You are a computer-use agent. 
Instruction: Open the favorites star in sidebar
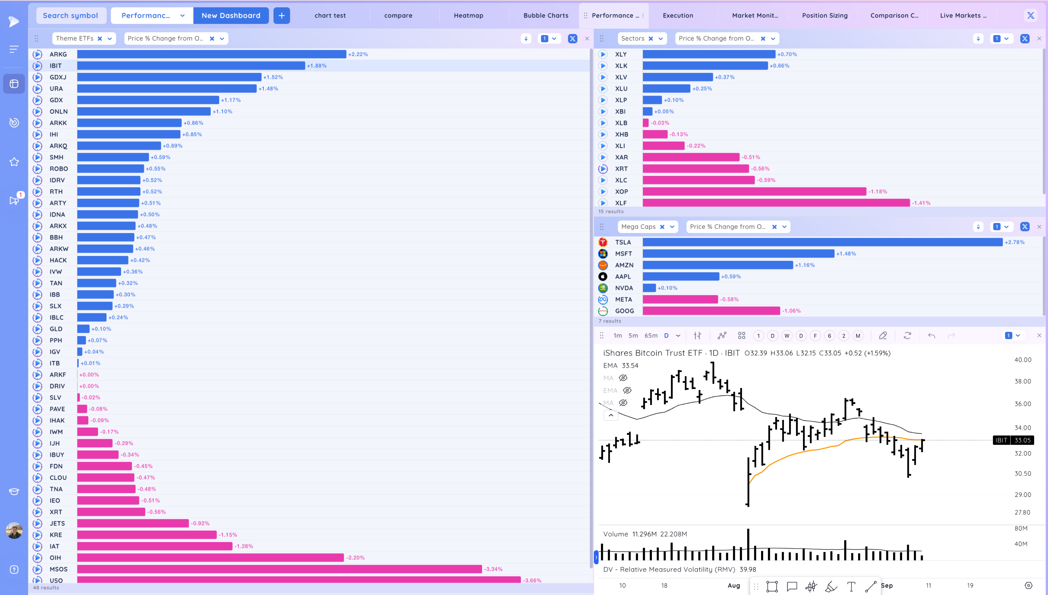(14, 162)
